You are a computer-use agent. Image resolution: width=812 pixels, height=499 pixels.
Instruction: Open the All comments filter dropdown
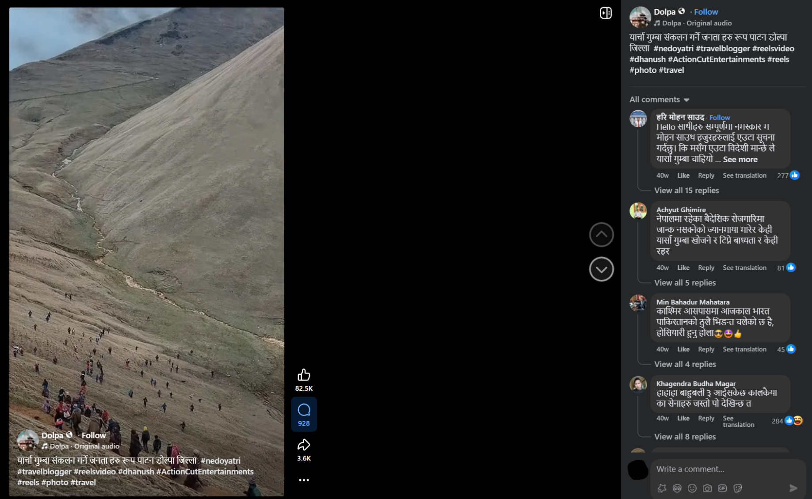coord(659,99)
